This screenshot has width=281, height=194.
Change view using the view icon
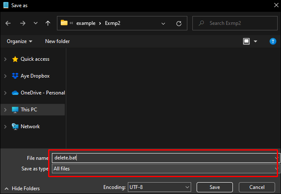[246, 41]
